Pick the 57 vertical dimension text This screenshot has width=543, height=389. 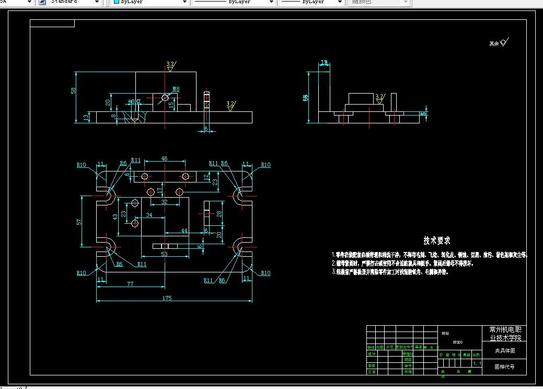point(79,222)
